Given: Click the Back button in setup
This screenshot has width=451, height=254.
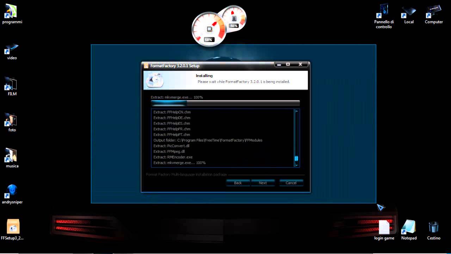Looking at the screenshot, I should point(238,183).
